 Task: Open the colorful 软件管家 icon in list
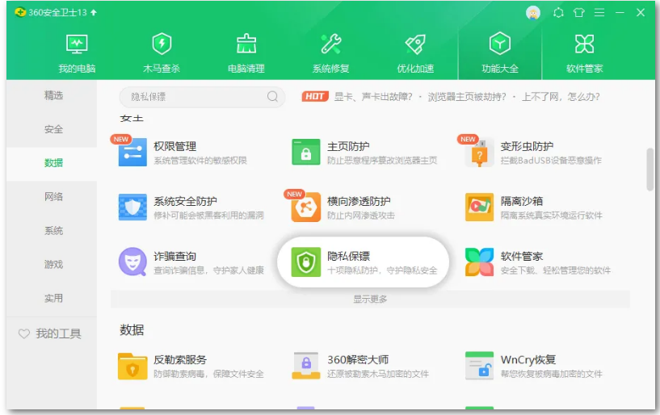click(479, 262)
